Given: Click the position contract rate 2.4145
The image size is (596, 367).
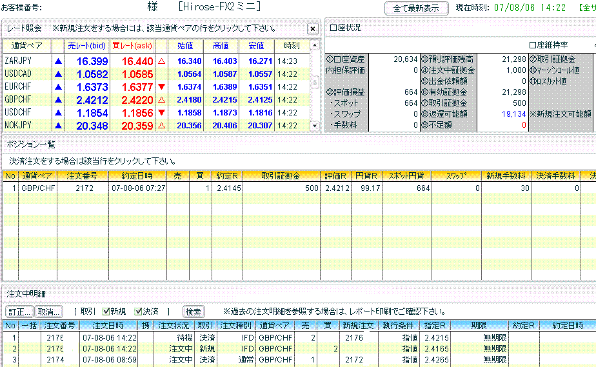Looking at the screenshot, I should 228,188.
